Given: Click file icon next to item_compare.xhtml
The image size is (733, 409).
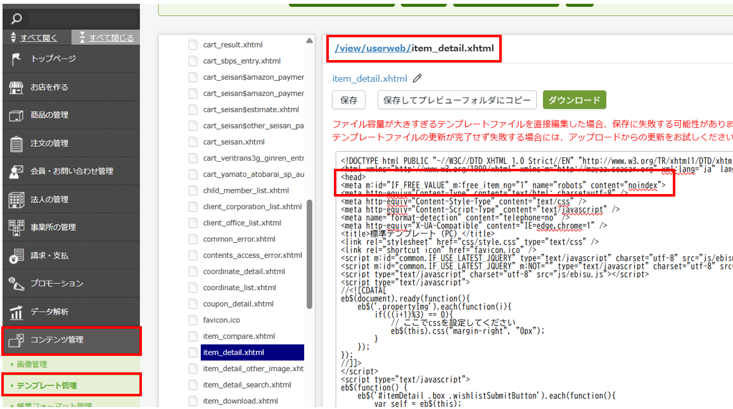Looking at the screenshot, I should 193,336.
